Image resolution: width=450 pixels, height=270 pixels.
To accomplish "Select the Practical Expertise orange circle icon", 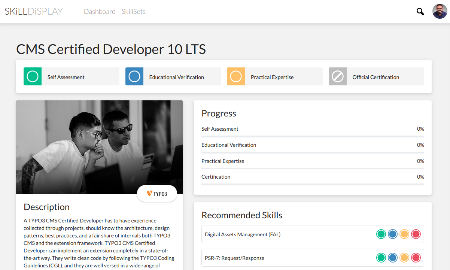I will 236,76.
